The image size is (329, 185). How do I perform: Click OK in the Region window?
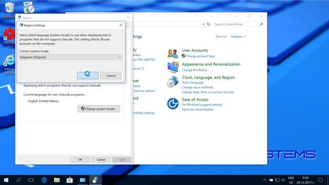pos(80,160)
